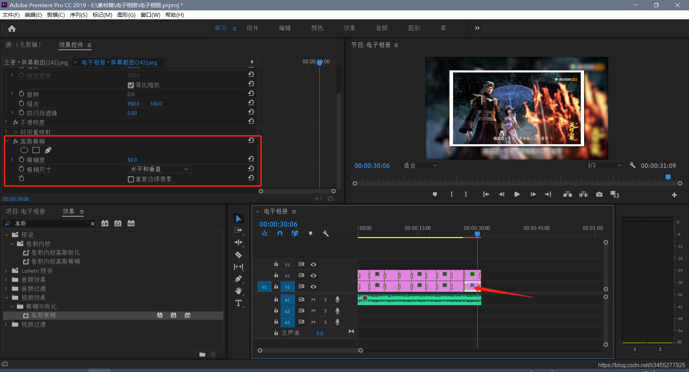Viewport: 689px width, 372px height.
Task: Expand 视频过渡 folder
Action: click(6, 324)
